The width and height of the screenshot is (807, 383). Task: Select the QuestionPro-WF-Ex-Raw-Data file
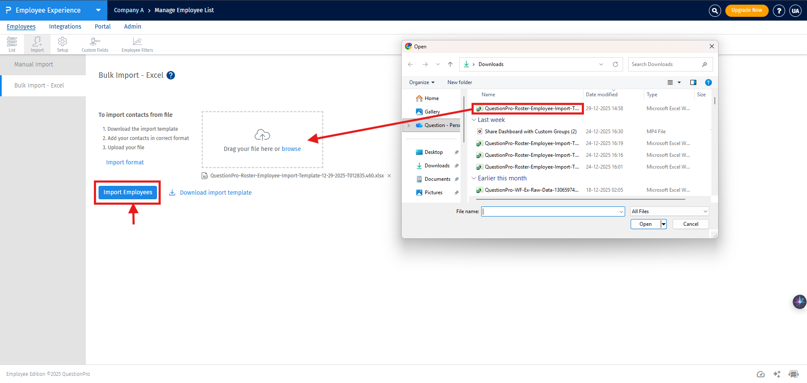pyautogui.click(x=531, y=190)
